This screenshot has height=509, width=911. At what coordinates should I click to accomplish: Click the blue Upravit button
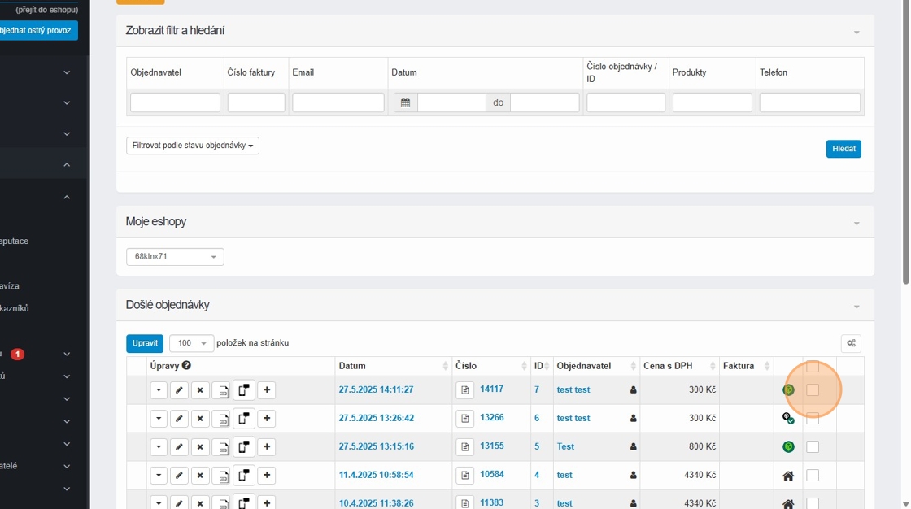[x=145, y=343]
